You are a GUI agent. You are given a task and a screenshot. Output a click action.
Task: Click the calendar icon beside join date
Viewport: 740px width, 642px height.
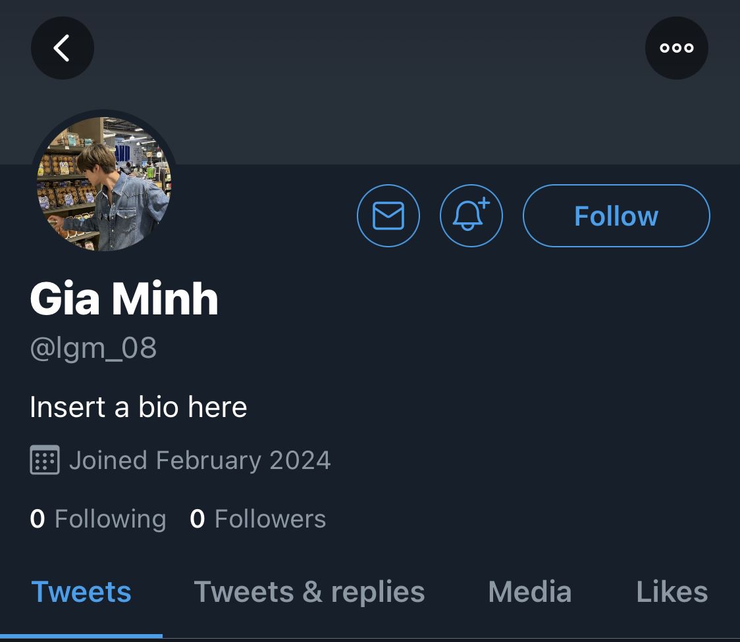45,460
